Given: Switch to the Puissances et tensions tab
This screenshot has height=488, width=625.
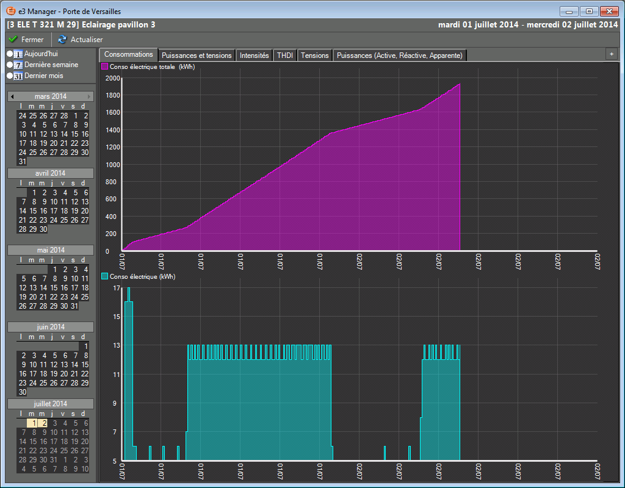Looking at the screenshot, I should (197, 56).
